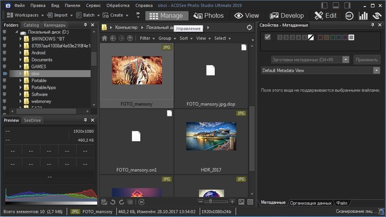The image size is (386, 217).
Task: Open the Обработка menu
Action: (118, 5)
